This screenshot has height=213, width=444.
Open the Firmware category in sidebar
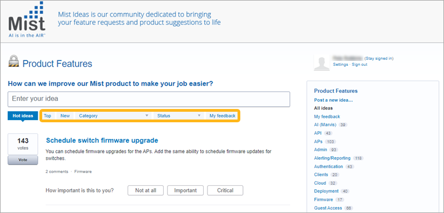[324, 200]
